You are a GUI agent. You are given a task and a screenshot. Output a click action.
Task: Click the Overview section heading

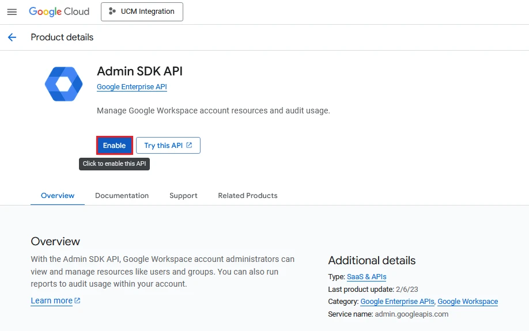tap(55, 241)
